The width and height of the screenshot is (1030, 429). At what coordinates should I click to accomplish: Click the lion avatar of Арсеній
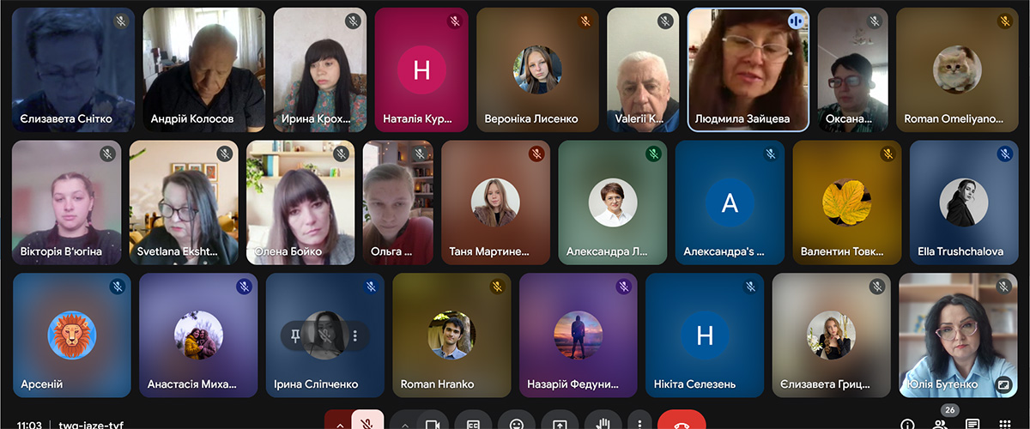[x=72, y=335]
